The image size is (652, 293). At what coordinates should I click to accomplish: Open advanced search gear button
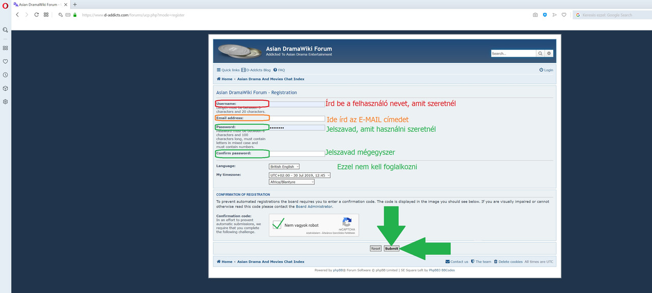click(549, 53)
